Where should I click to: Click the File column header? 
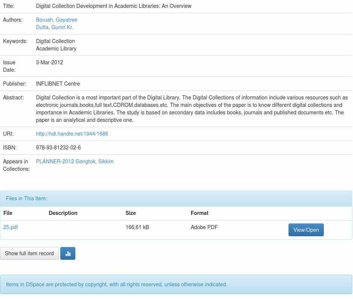[8, 213]
